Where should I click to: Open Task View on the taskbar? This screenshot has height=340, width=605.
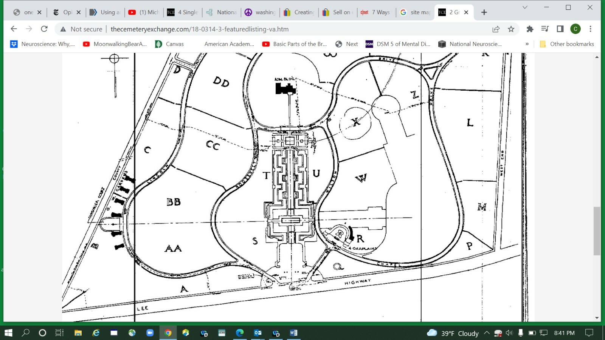(59, 333)
